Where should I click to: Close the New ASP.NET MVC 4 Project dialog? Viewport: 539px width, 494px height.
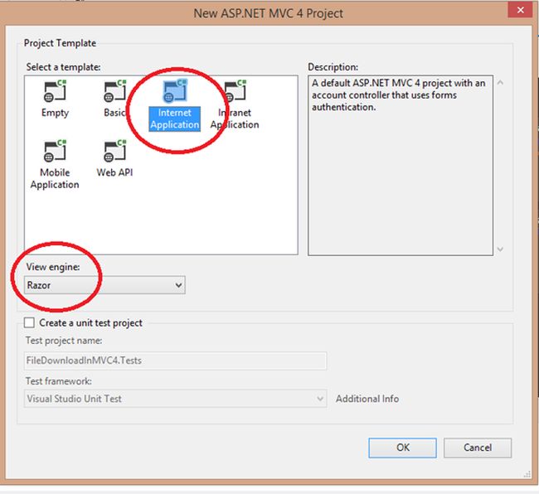[521, 10]
